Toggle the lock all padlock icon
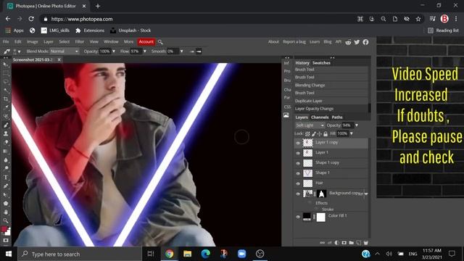464x261 pixels. [x=326, y=133]
